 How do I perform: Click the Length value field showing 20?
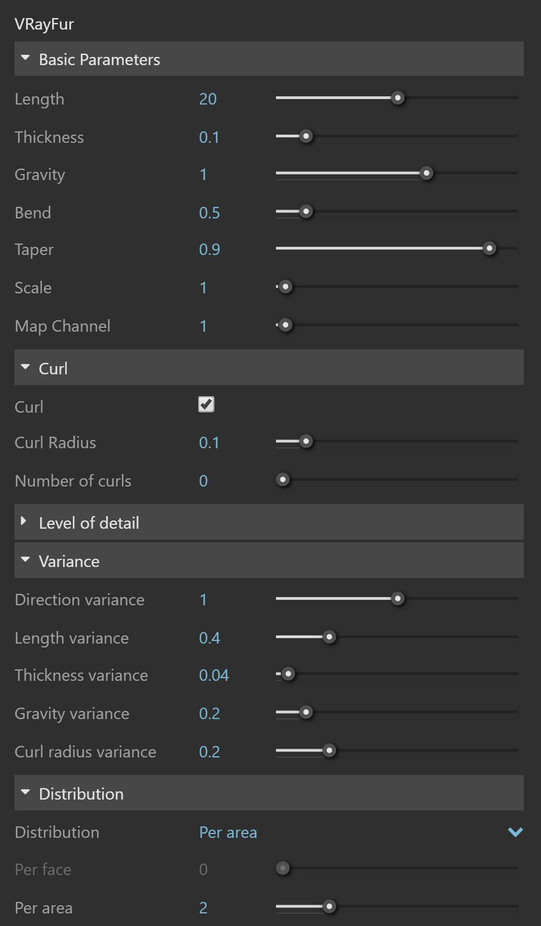(208, 99)
